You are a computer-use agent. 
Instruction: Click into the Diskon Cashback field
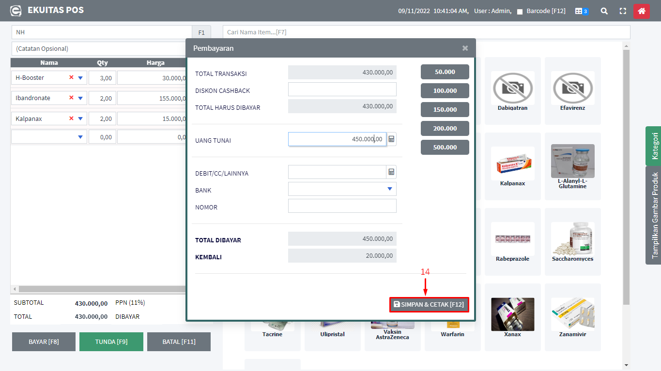tap(342, 89)
